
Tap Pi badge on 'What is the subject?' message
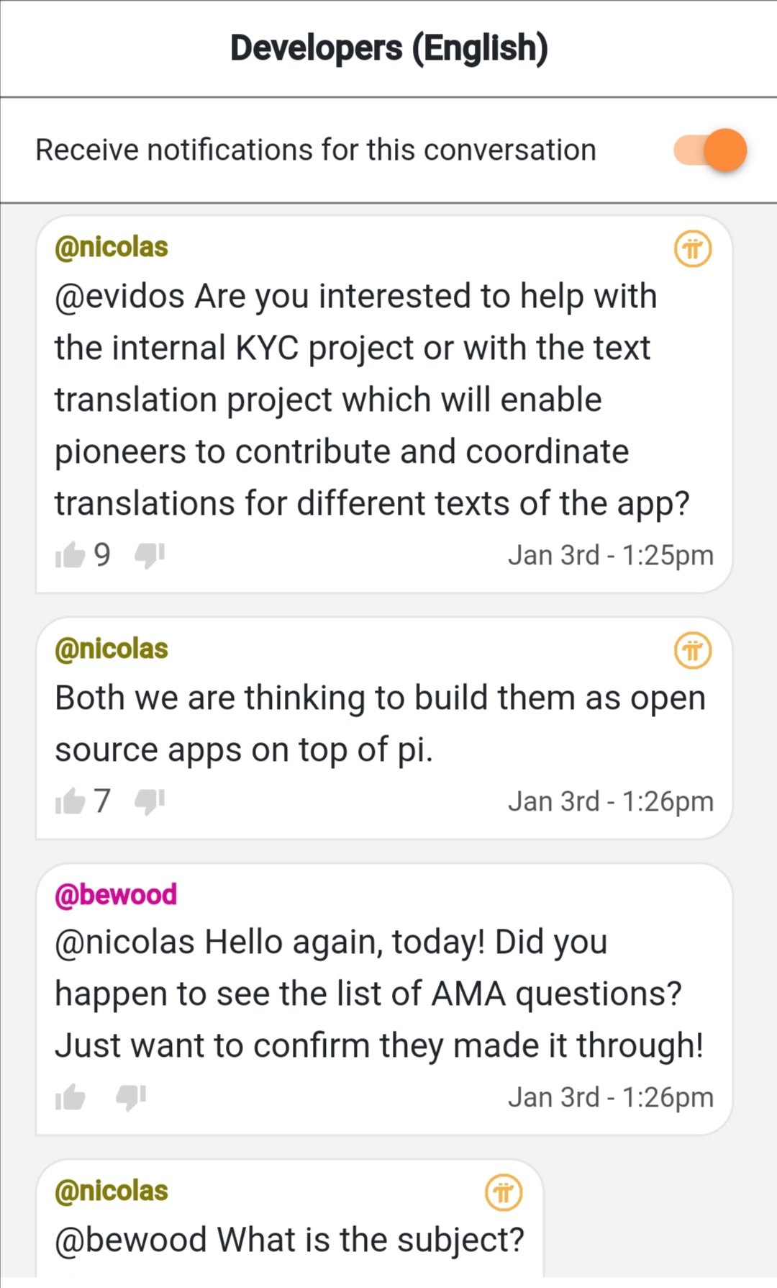click(x=504, y=1193)
